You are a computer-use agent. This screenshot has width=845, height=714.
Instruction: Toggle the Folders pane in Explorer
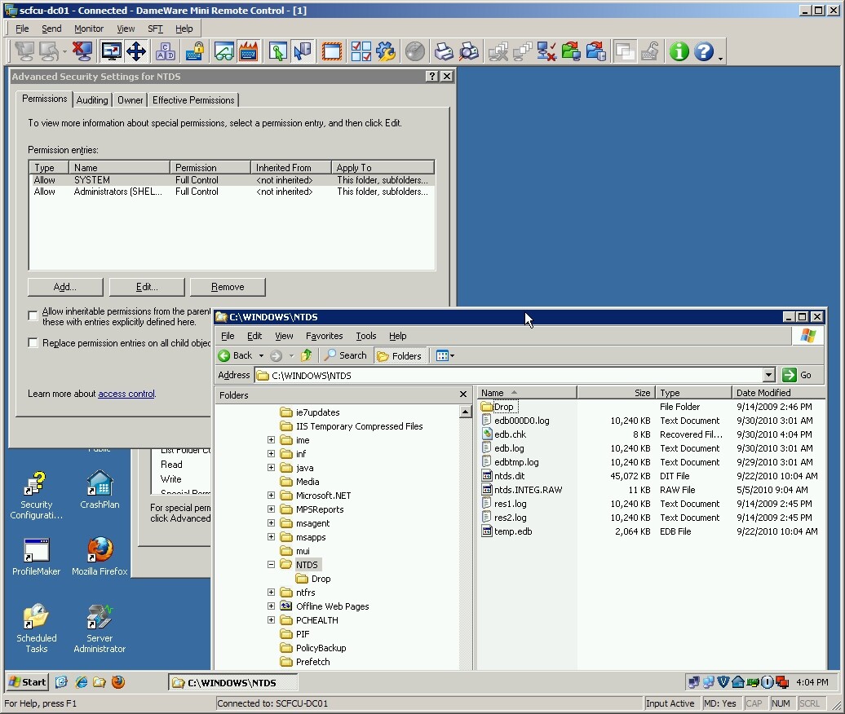[x=400, y=355]
